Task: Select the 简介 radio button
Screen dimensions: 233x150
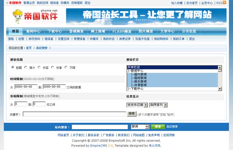Action: point(26,67)
